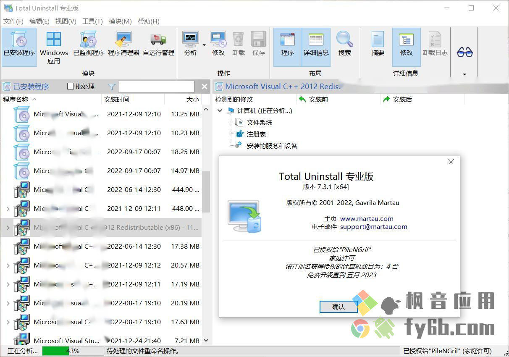
Task: Expand the 20.57 MB program row
Action: click(x=8, y=265)
